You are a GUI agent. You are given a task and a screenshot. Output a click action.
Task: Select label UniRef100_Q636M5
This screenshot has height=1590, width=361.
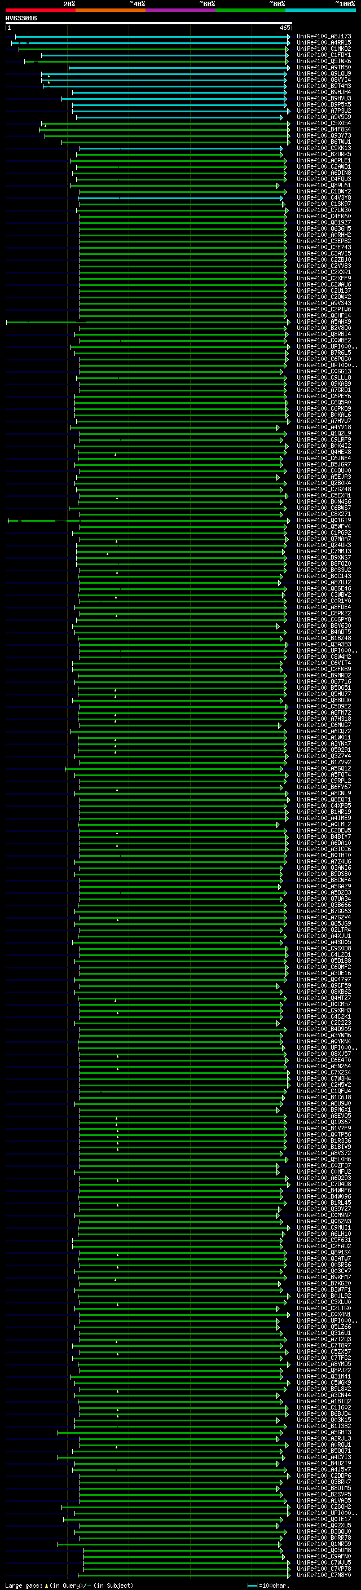(x=324, y=228)
